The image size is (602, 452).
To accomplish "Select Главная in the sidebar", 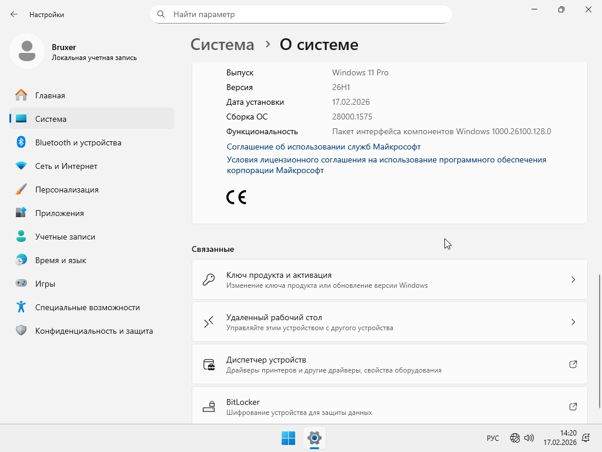I will tap(92, 95).
